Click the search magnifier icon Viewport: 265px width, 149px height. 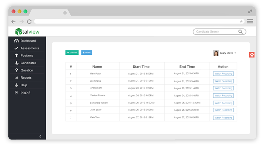[240, 31]
